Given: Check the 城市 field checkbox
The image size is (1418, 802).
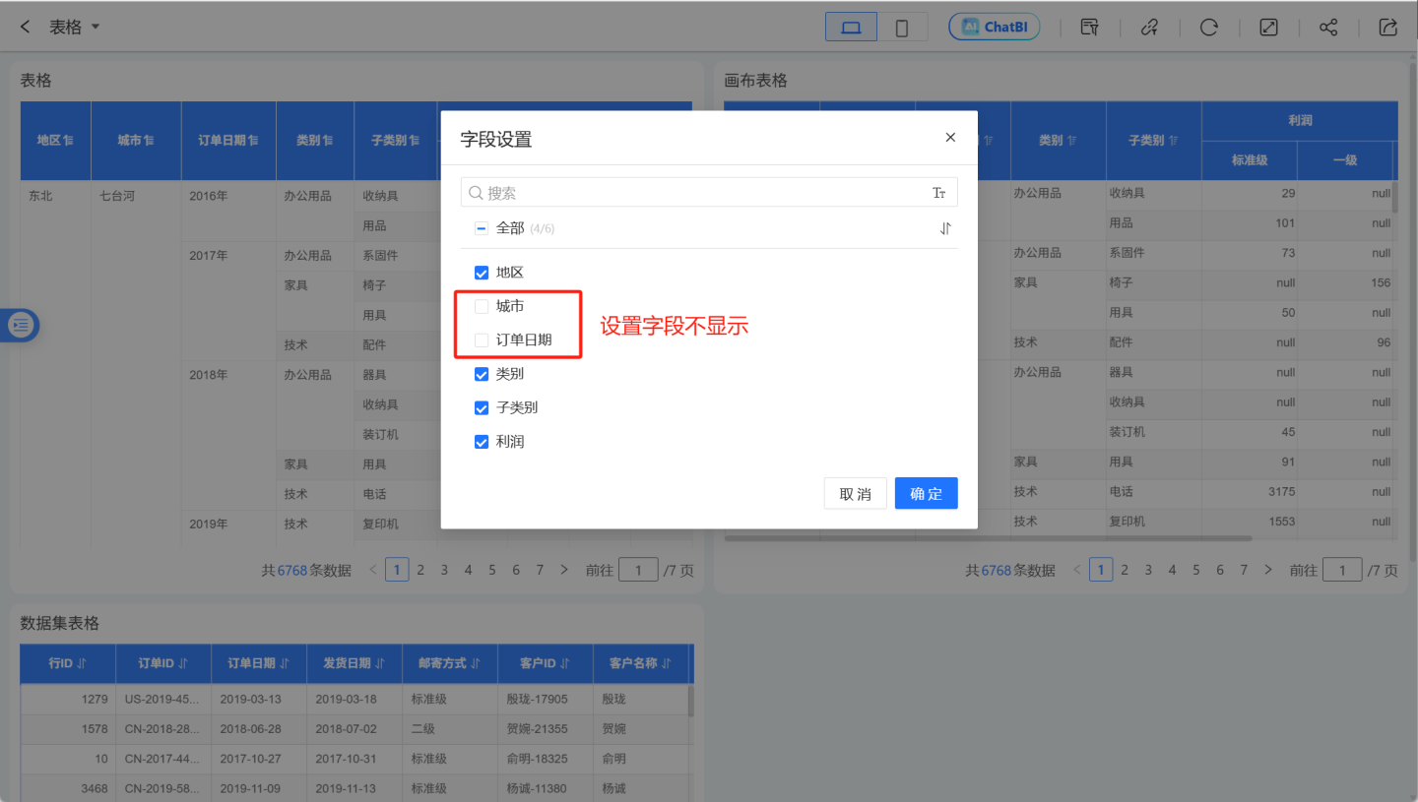Looking at the screenshot, I should (x=482, y=307).
